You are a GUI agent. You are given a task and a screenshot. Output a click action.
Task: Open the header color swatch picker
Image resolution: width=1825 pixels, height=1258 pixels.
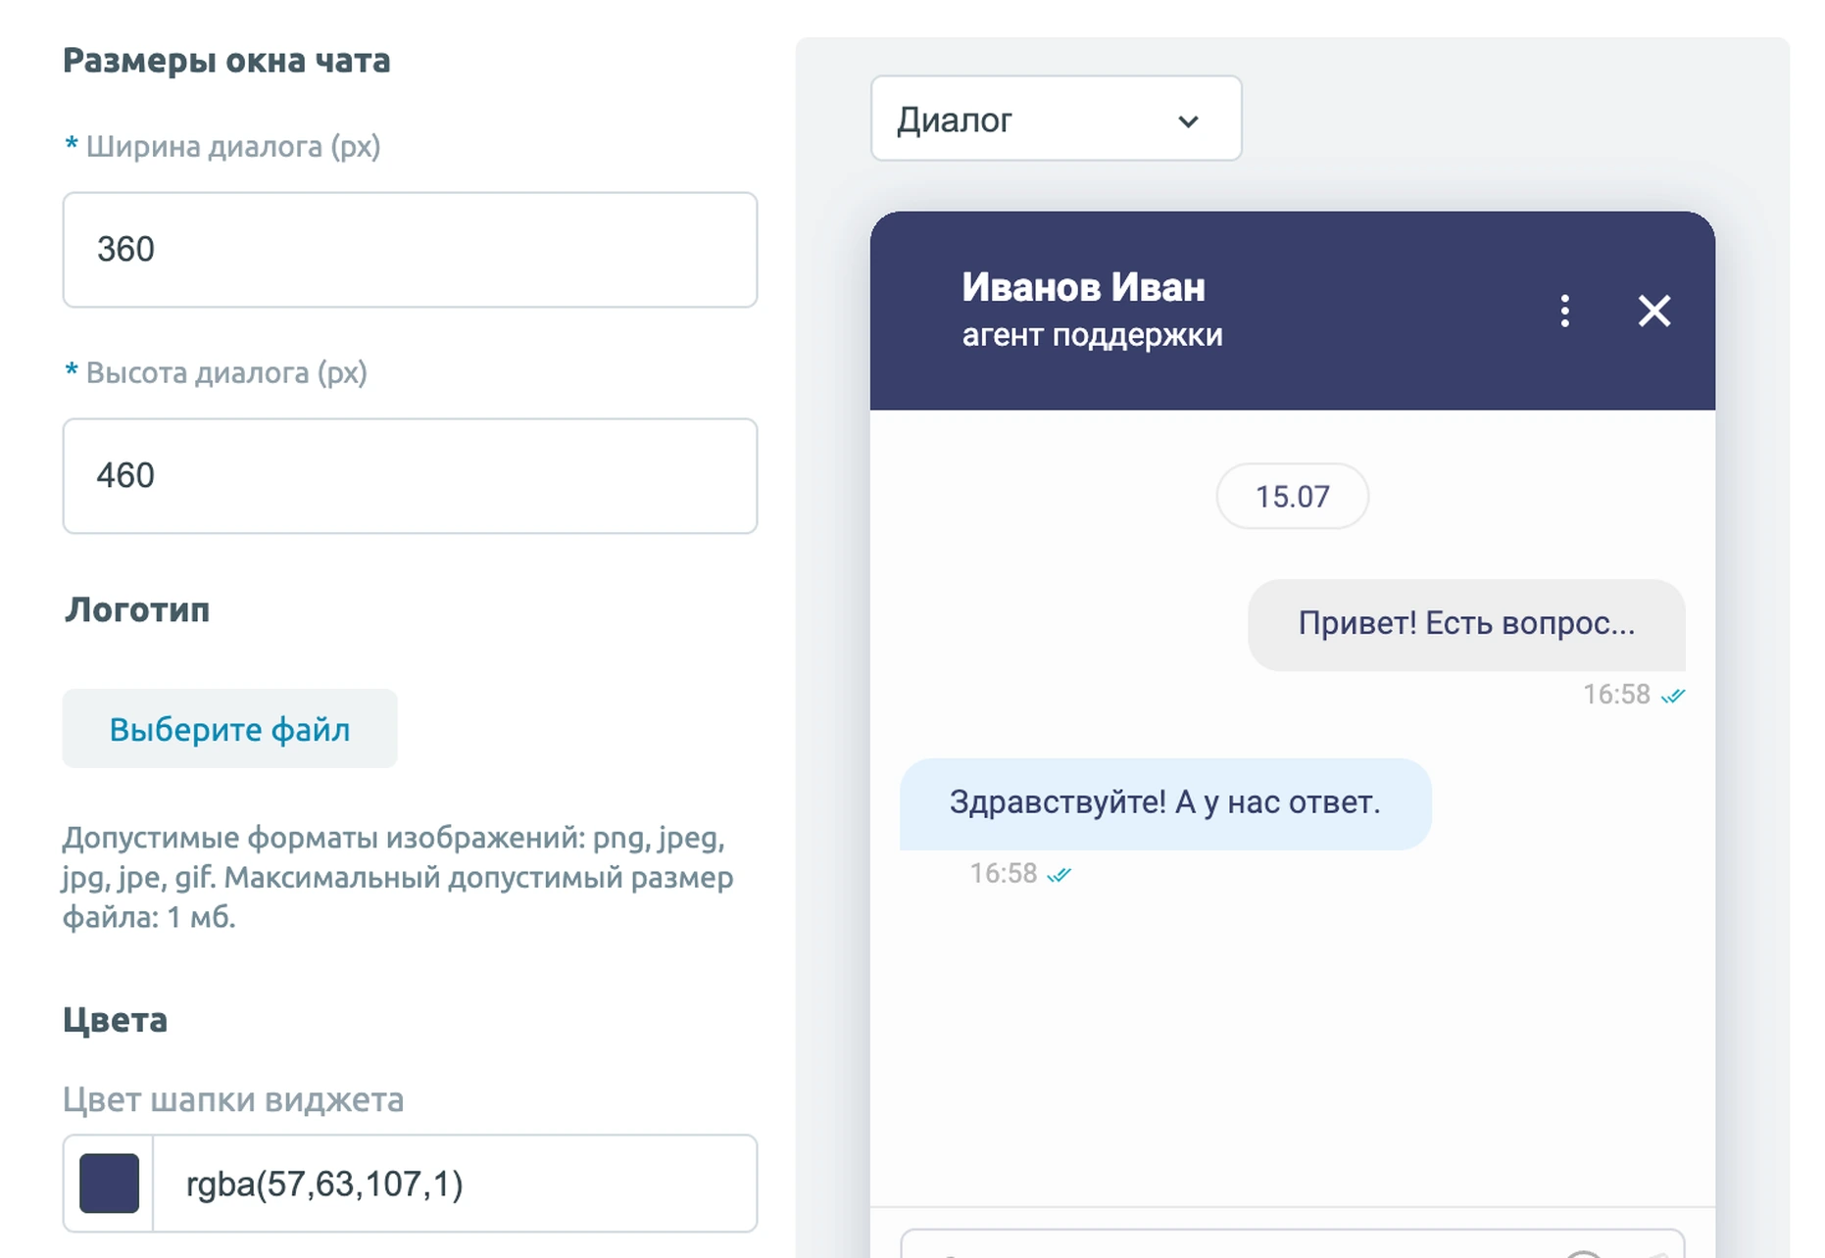click(109, 1184)
